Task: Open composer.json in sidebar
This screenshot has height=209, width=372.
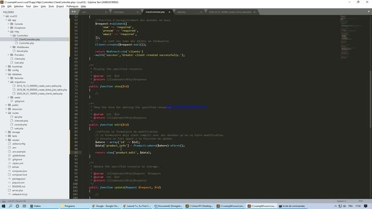Action: (19, 171)
